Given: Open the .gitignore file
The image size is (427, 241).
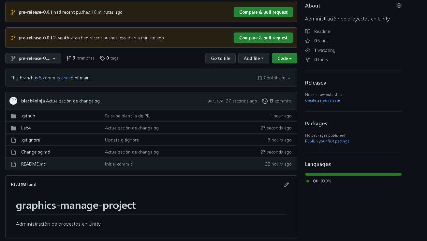Looking at the screenshot, I should (x=31, y=140).
